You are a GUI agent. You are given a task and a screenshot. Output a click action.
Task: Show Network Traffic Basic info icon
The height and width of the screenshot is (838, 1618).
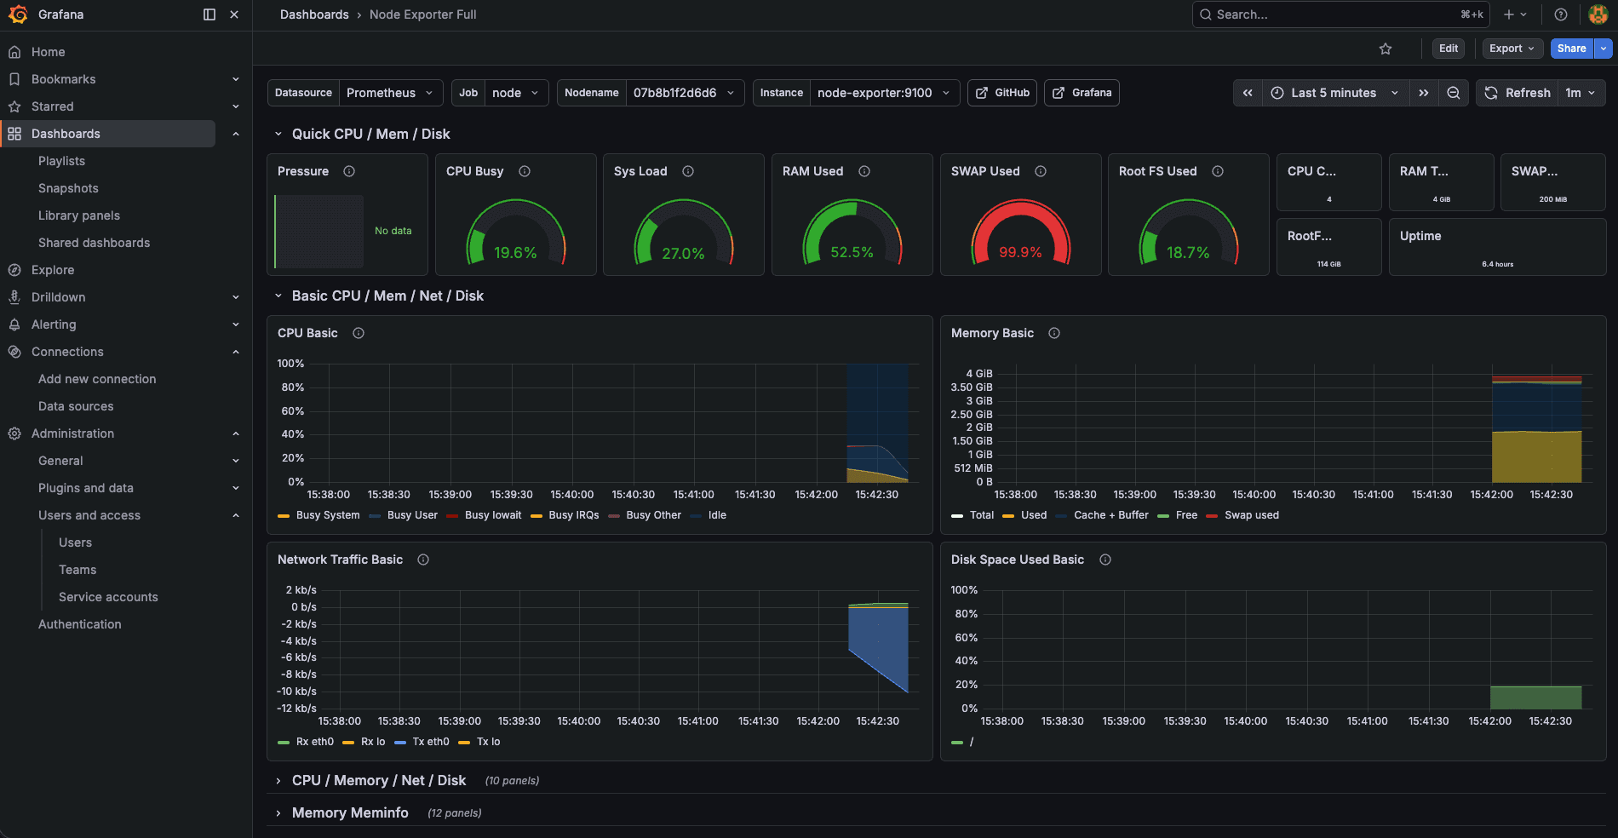click(423, 560)
